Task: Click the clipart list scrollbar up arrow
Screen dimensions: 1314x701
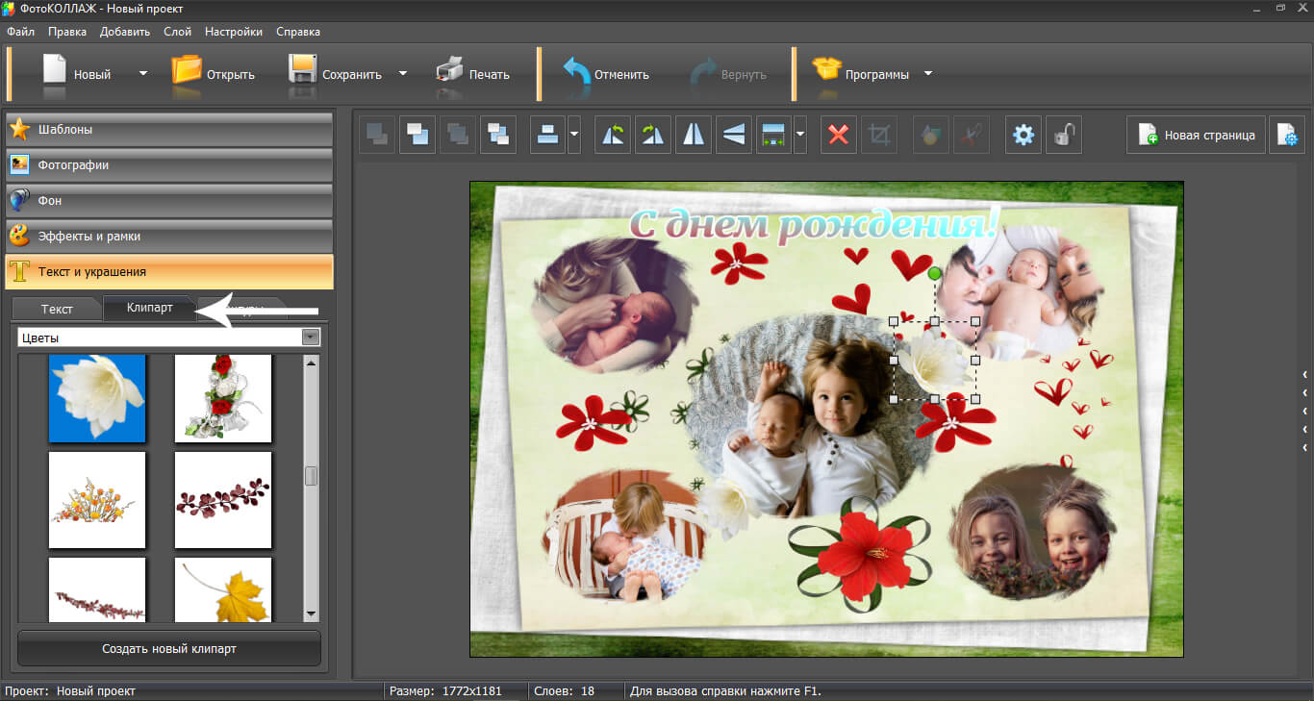Action: pyautogui.click(x=311, y=363)
